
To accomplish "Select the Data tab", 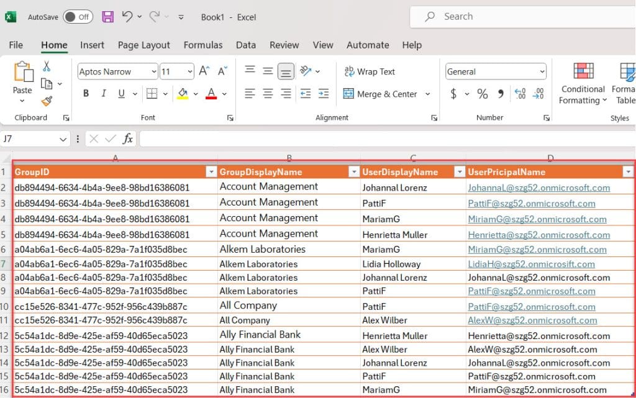I will tap(246, 45).
